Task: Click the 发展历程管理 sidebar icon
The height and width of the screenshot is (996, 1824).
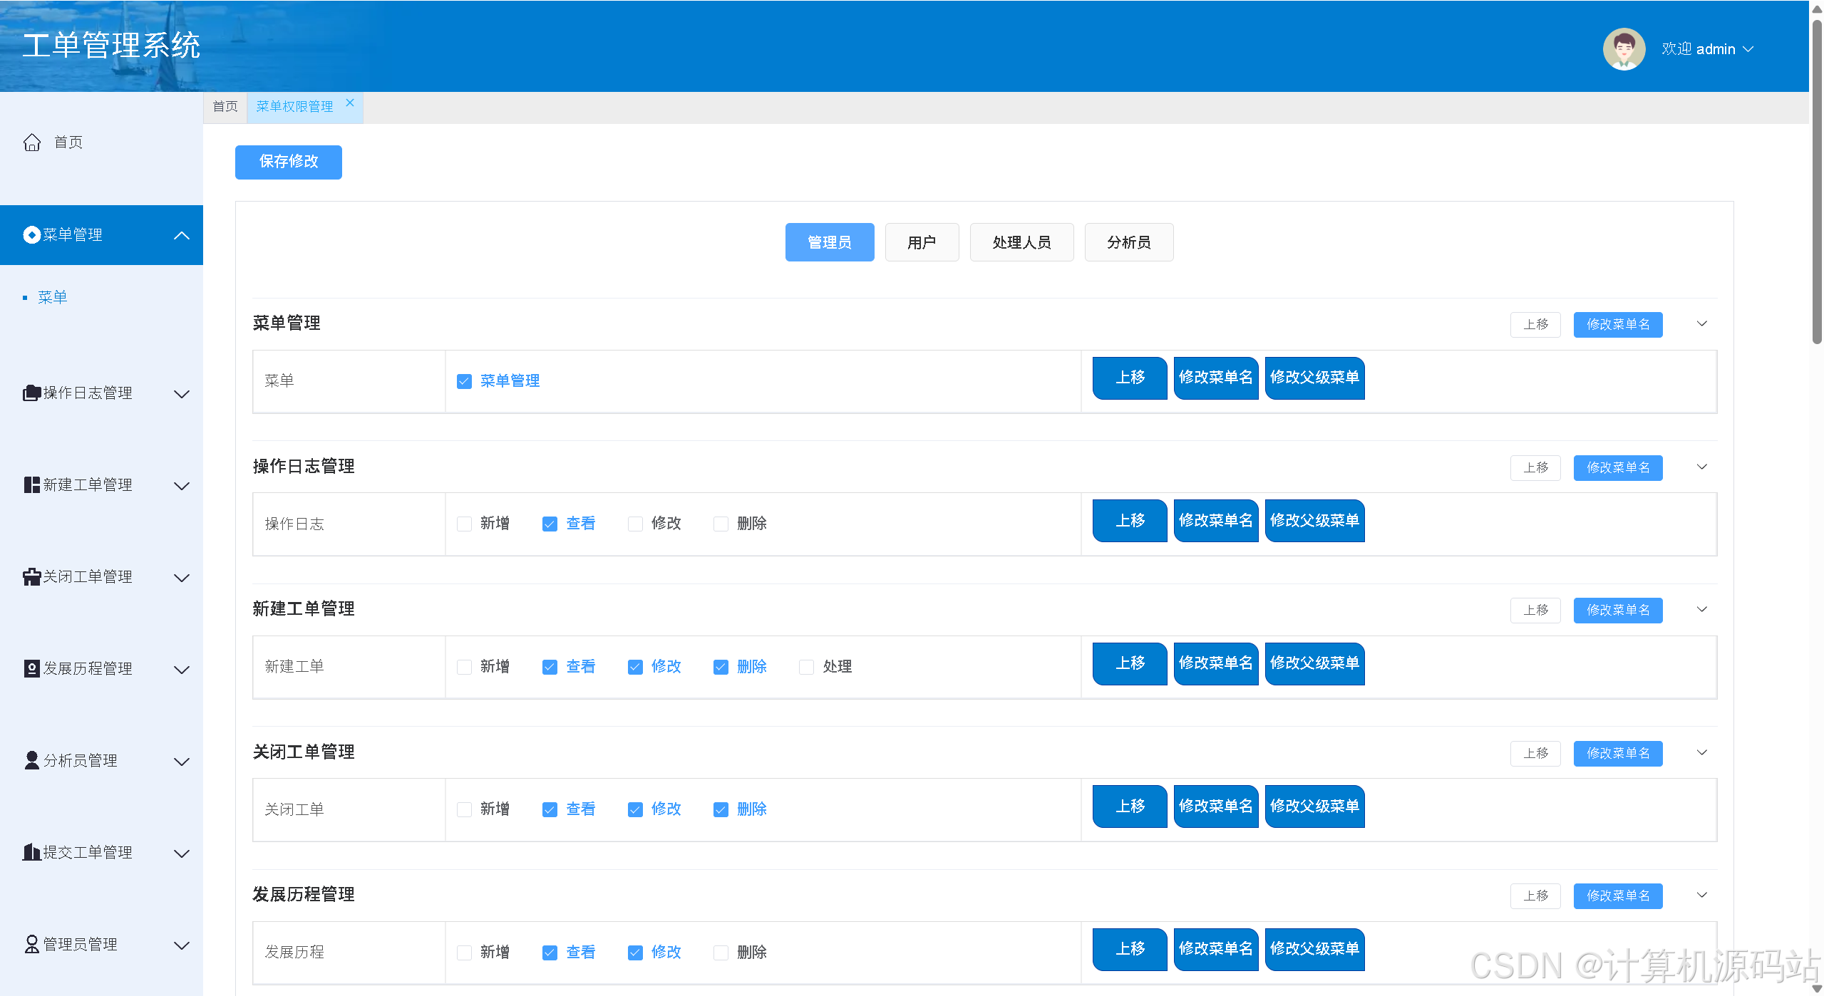Action: tap(31, 669)
